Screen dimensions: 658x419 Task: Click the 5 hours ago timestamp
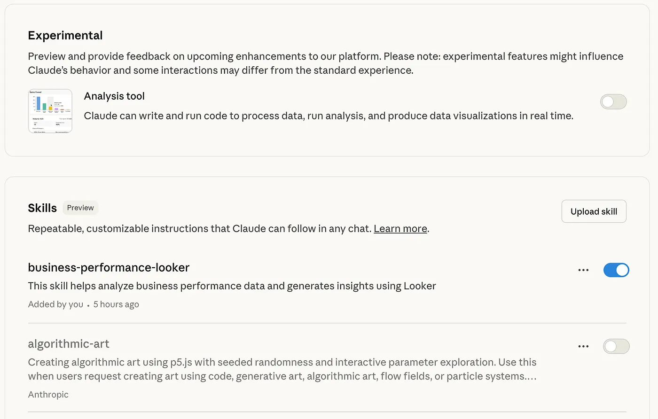(116, 304)
